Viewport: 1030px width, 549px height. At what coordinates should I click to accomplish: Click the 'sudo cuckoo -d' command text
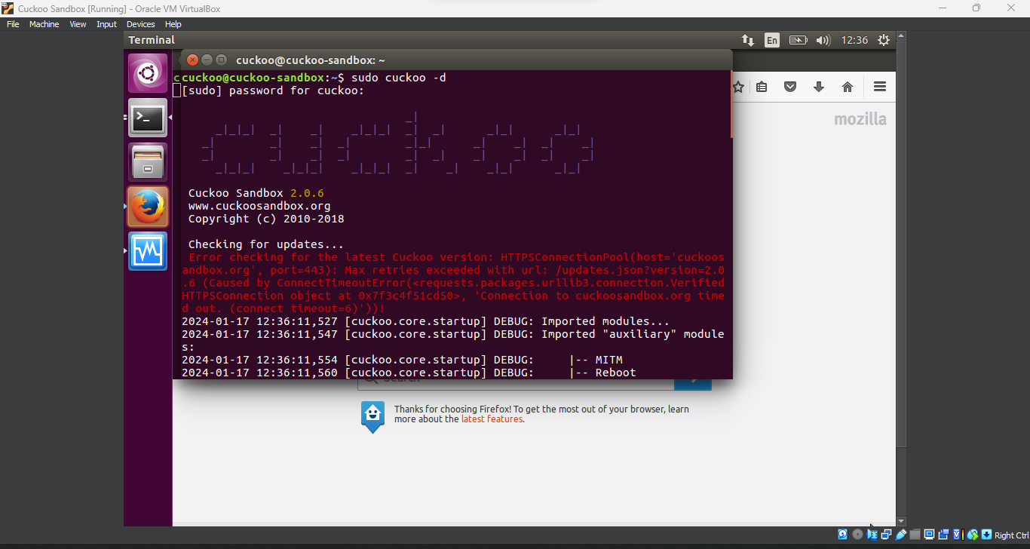399,78
